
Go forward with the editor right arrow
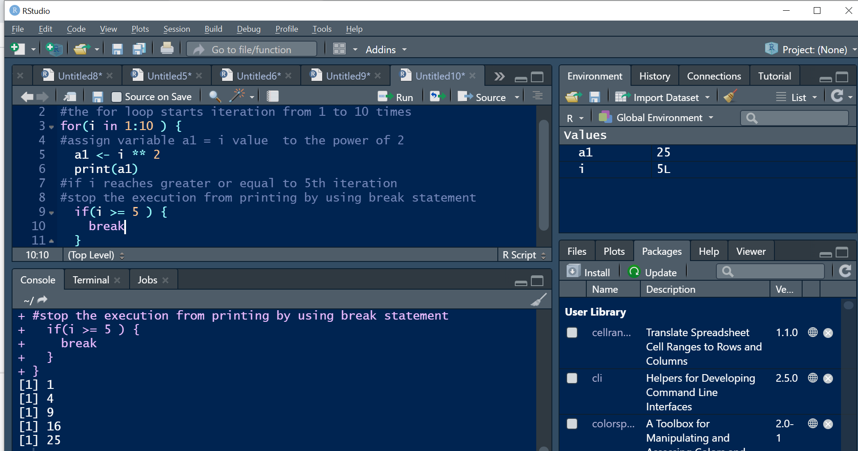coord(42,97)
